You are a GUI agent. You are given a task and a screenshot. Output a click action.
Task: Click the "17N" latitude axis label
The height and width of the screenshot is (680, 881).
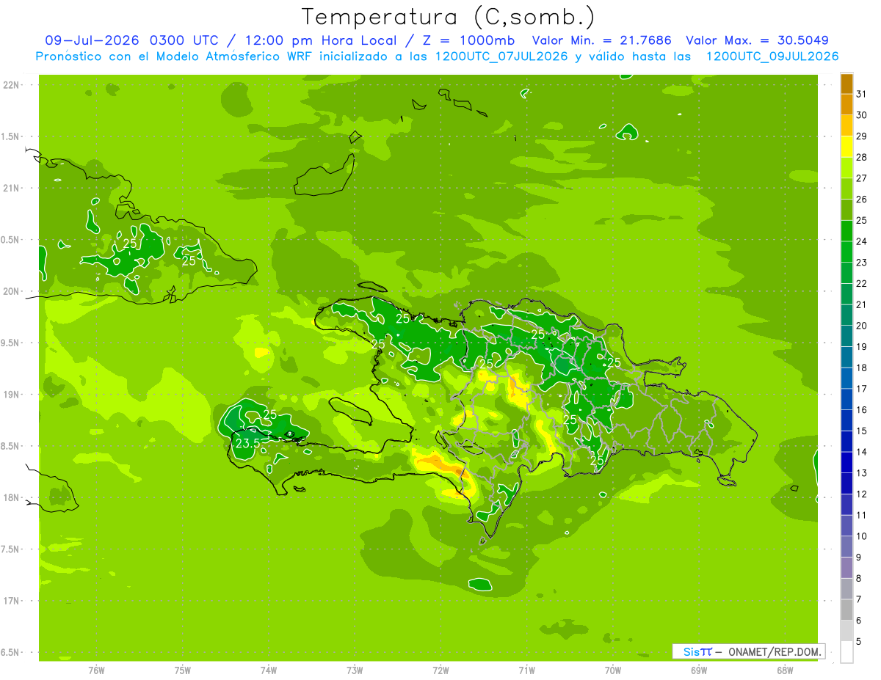coord(11,601)
